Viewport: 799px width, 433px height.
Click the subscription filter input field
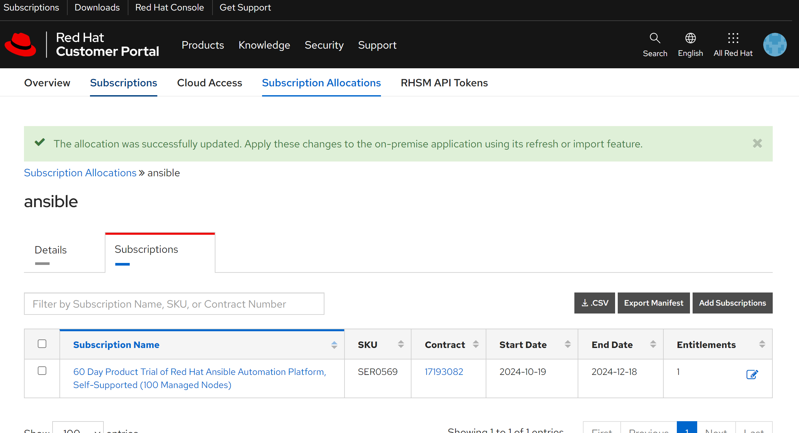[174, 304]
